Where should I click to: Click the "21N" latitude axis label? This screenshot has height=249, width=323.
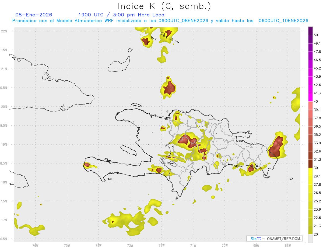[4, 69]
